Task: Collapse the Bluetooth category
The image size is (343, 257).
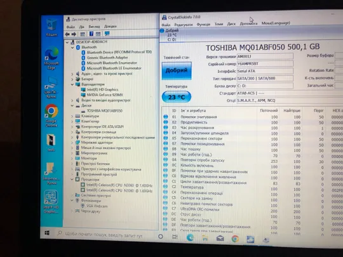Action: coord(72,48)
